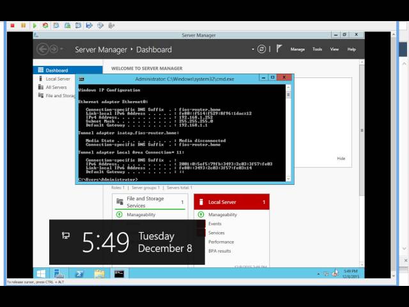The width and height of the screenshot is (409, 307).
Task: Click Performance in the Local Server tile
Action: tap(221, 242)
